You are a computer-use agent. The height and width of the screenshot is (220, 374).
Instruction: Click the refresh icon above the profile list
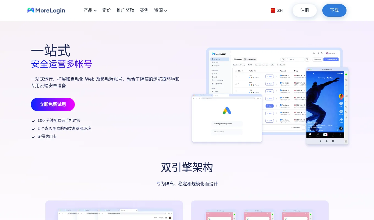click(283, 59)
